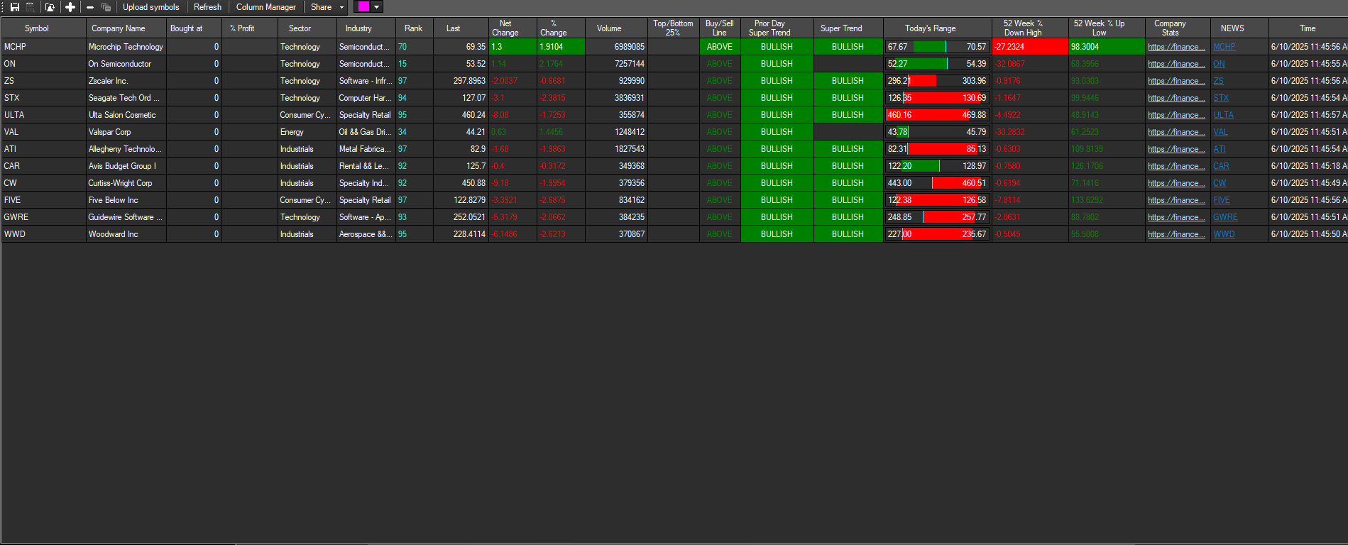Click the Curtiss-Wright Corp company name

pos(120,183)
